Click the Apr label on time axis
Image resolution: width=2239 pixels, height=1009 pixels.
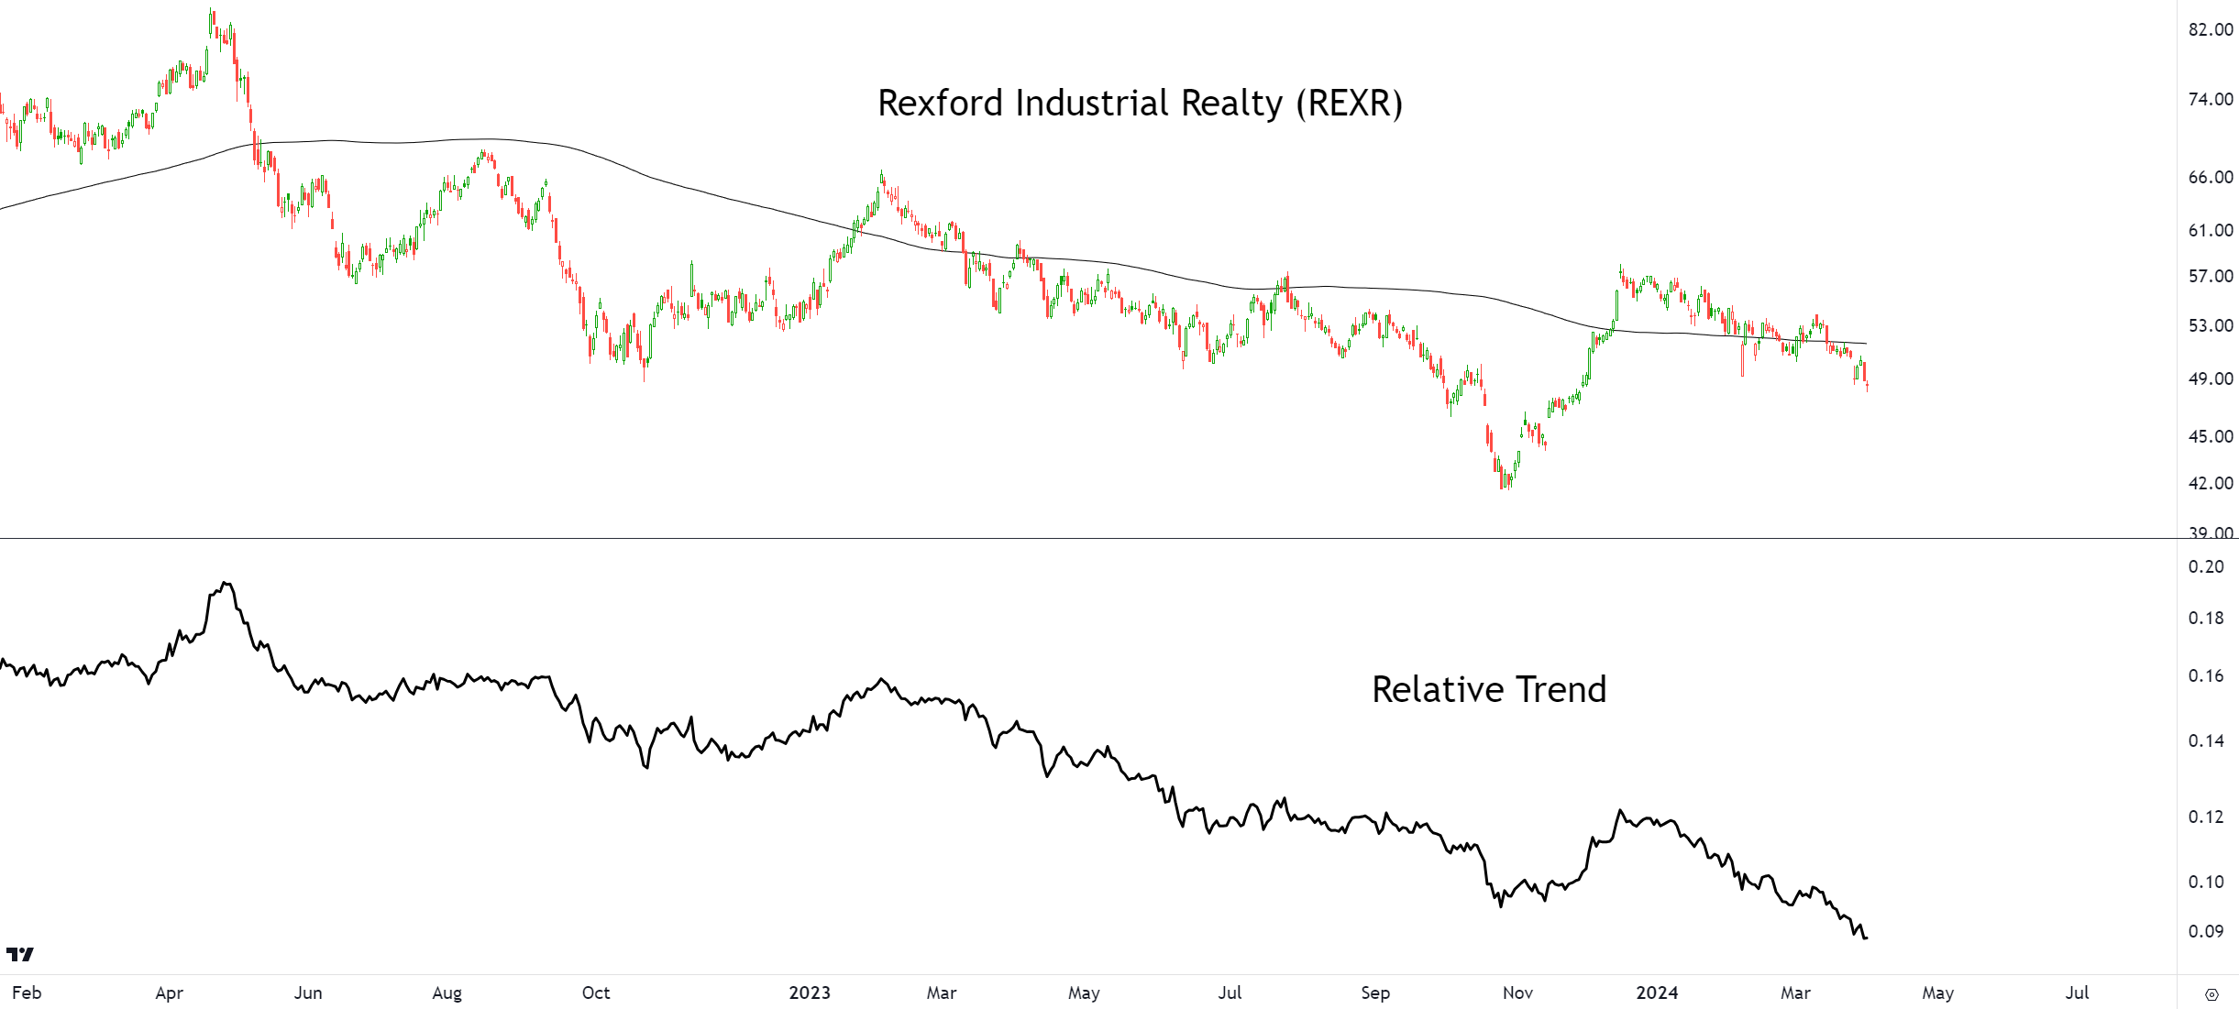coord(169,993)
